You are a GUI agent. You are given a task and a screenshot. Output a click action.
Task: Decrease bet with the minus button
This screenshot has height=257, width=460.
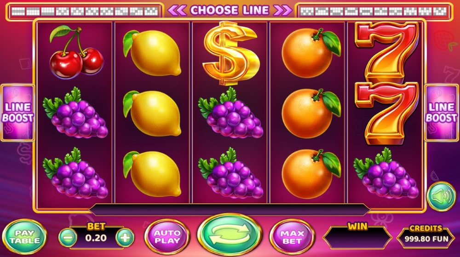[x=68, y=237]
